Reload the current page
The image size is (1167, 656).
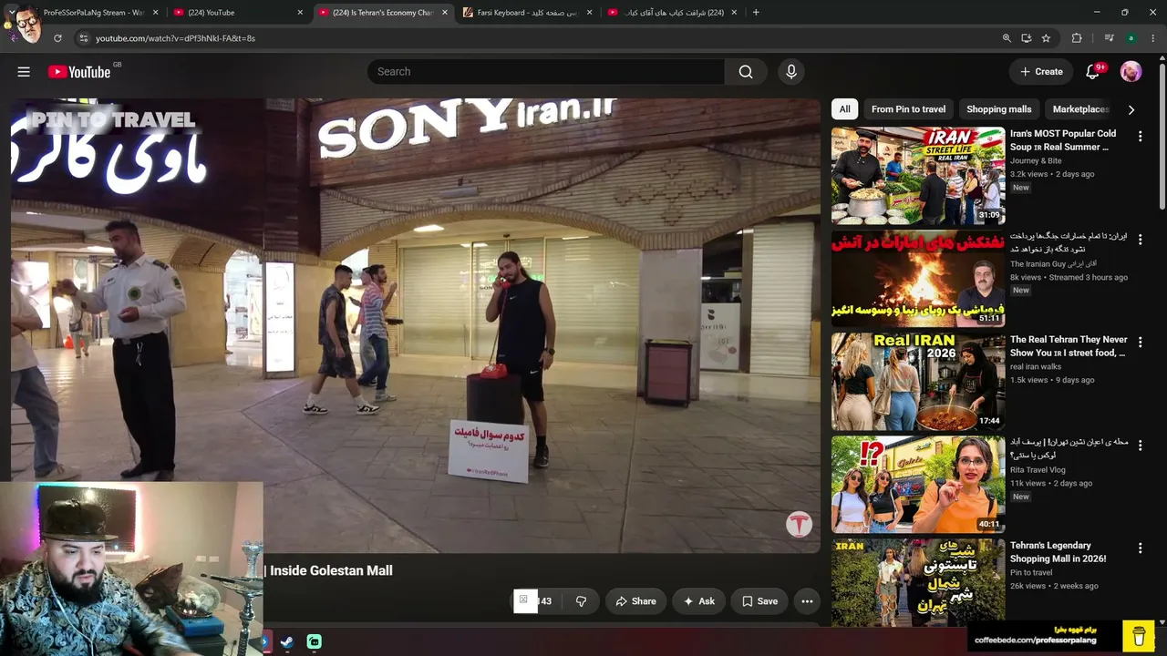pos(57,38)
